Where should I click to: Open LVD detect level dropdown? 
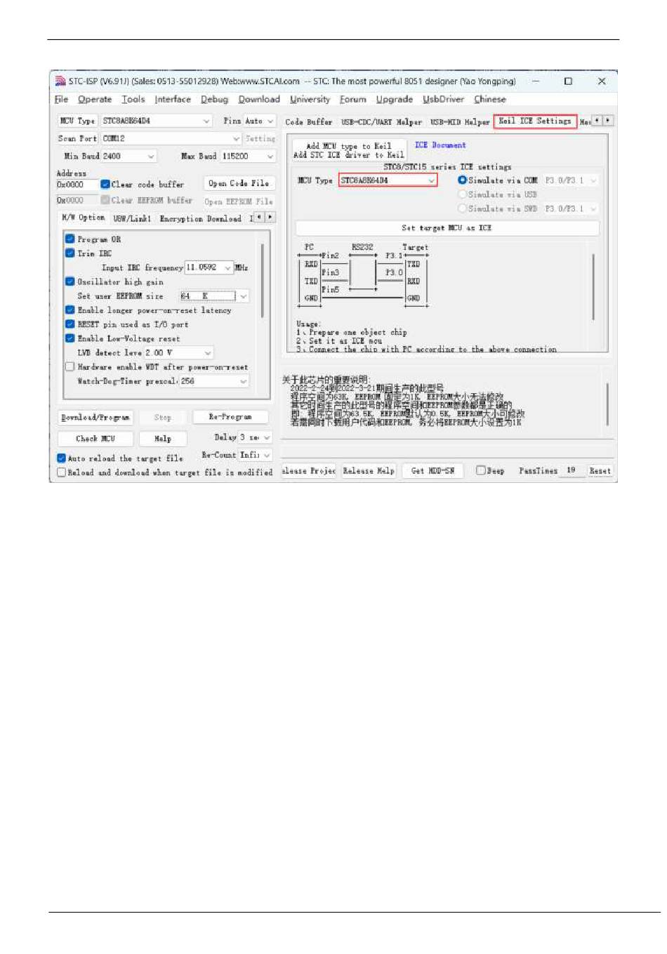[x=208, y=353]
